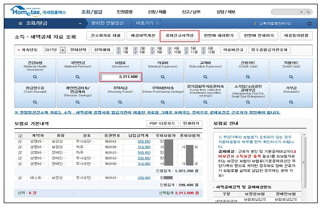
Task: Click the 간소화자료 제출 button
Action: click(106, 36)
